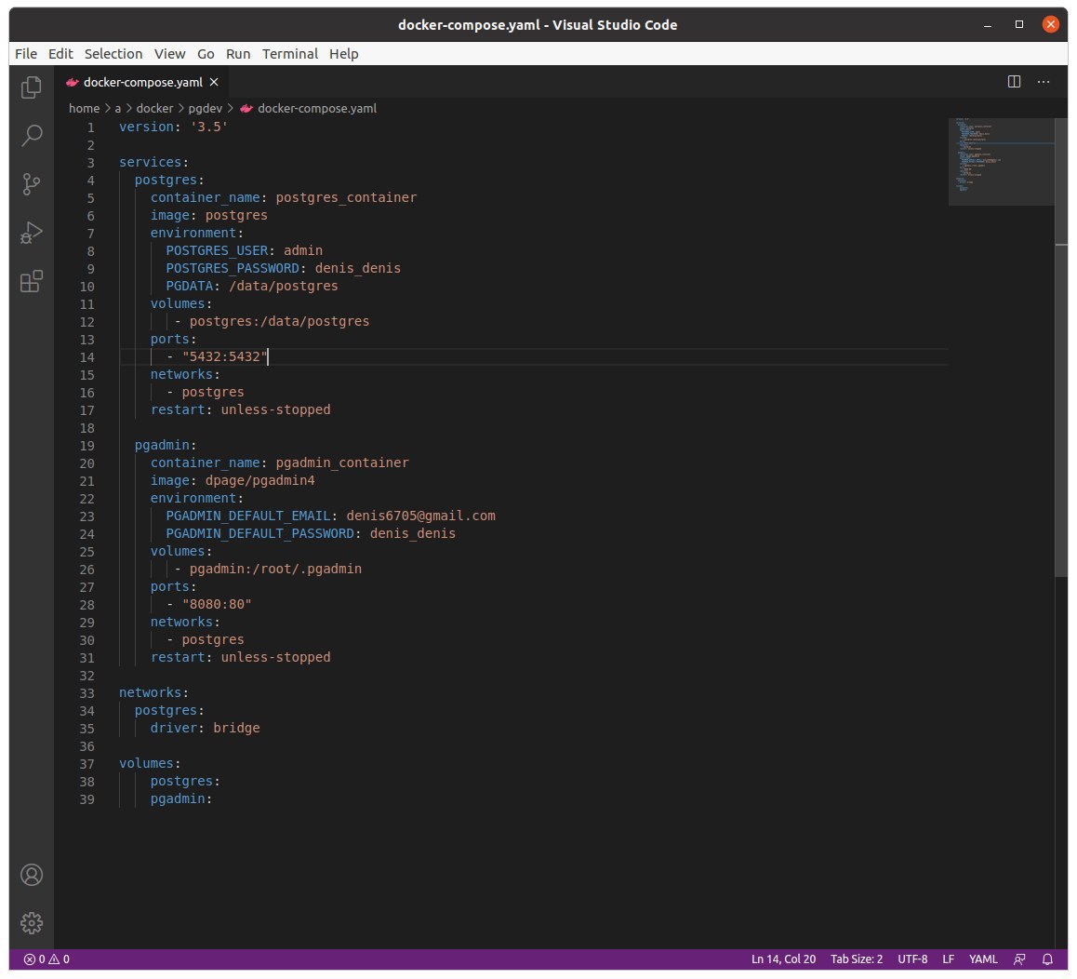Screen dimensions: 1077x979
Task: Click the pgadmin: entry on line 39
Action: [181, 798]
